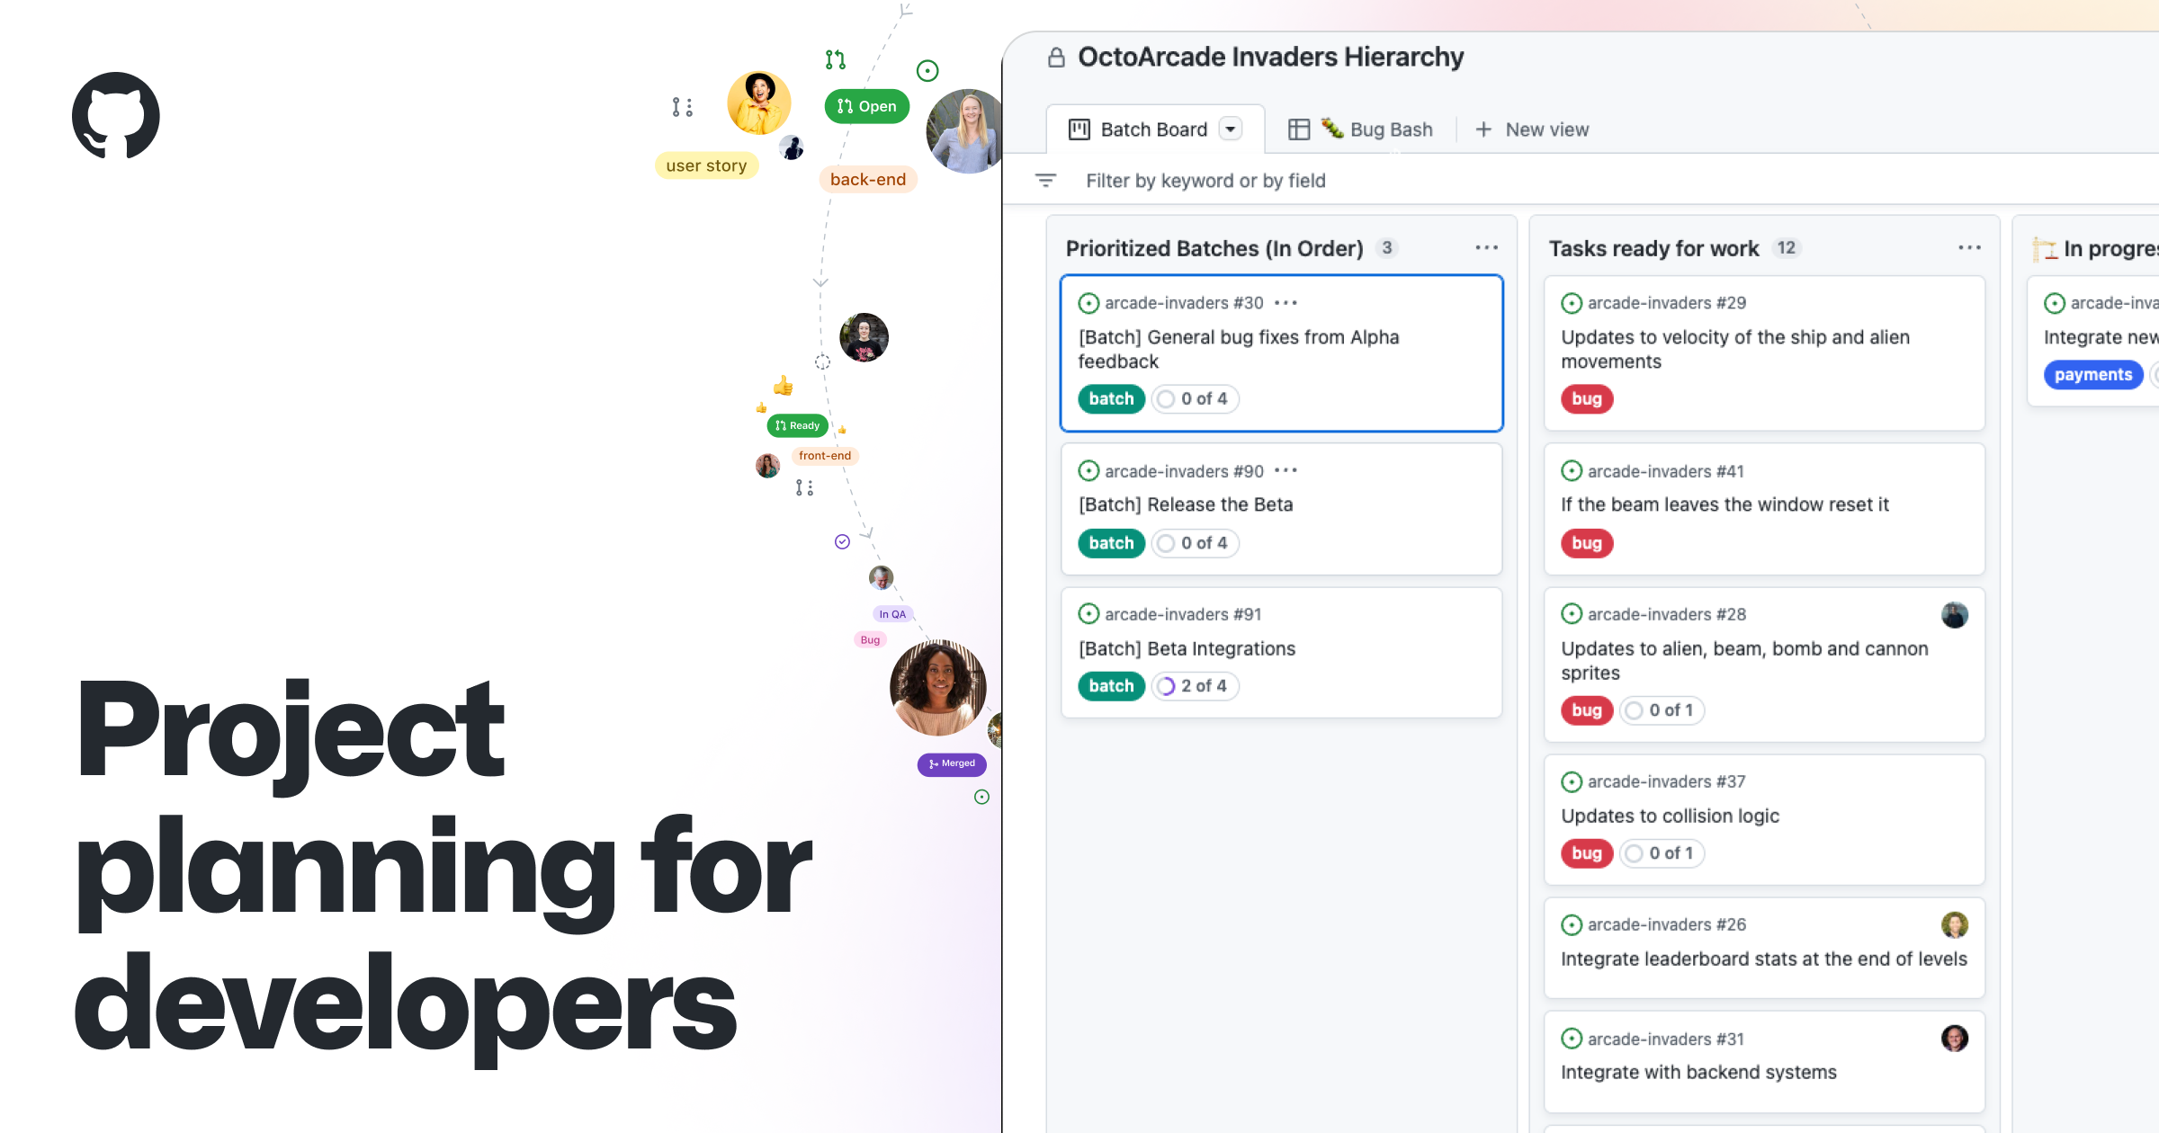Click the open issue icon on arcade-invaders #29

[x=1572, y=303]
